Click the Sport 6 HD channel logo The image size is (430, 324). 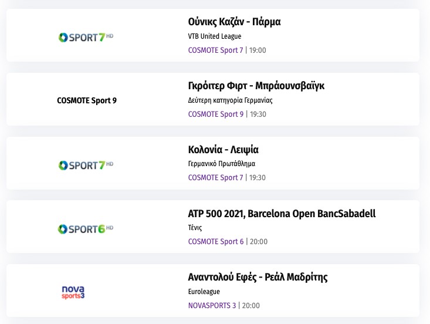tap(86, 228)
